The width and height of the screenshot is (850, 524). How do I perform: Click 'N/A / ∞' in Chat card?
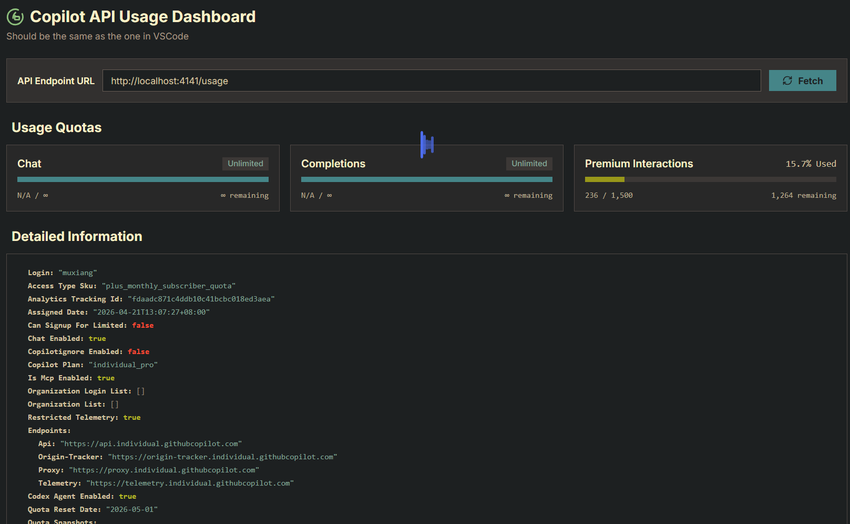click(33, 195)
